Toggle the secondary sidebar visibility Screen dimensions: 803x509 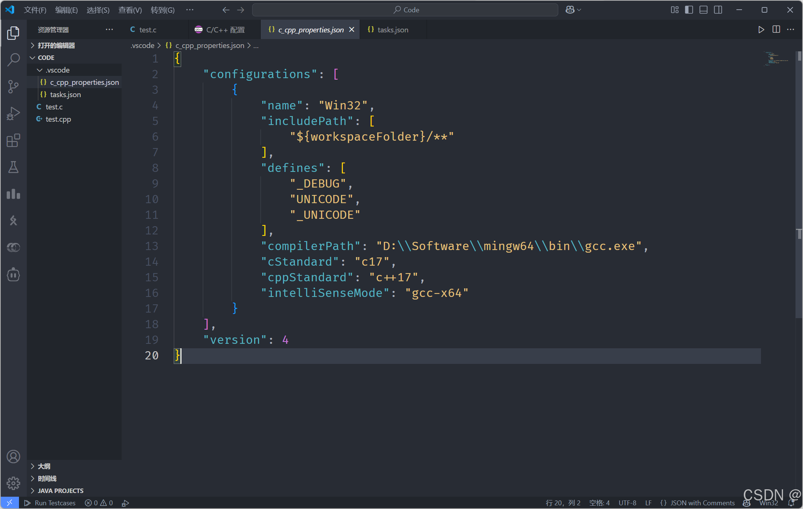(718, 10)
